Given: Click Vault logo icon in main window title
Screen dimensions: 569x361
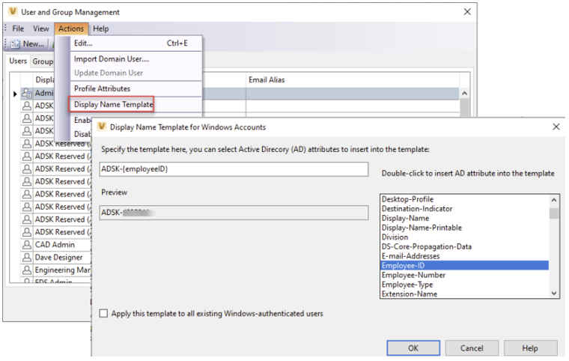Looking at the screenshot, I should (13, 12).
